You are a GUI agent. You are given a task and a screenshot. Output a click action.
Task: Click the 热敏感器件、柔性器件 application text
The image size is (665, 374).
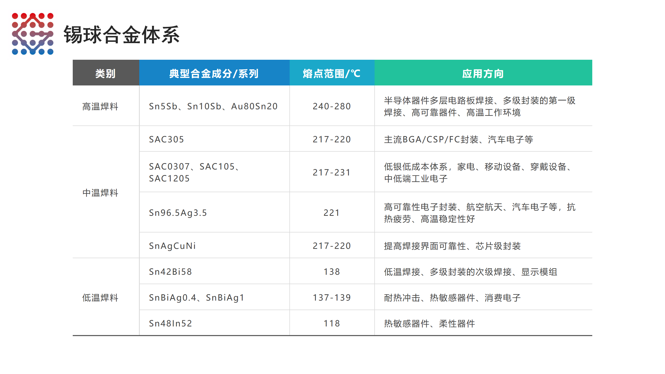pos(429,323)
